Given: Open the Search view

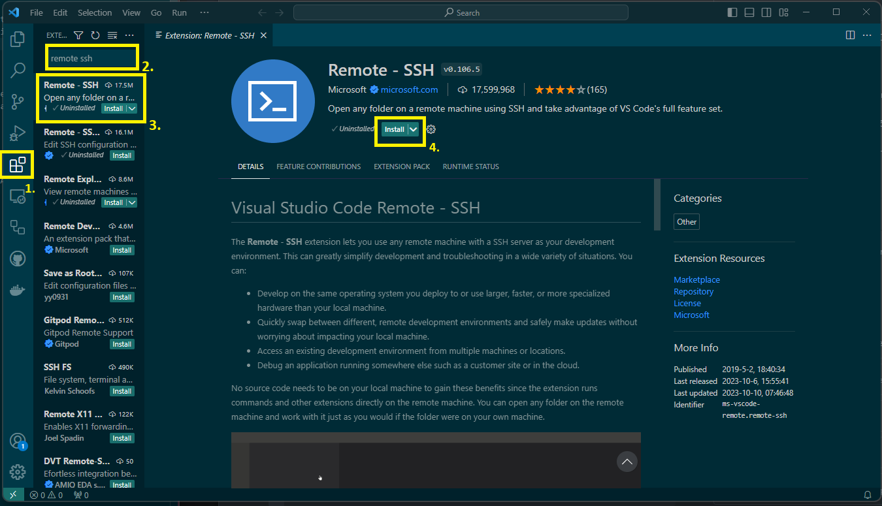Looking at the screenshot, I should (17, 70).
